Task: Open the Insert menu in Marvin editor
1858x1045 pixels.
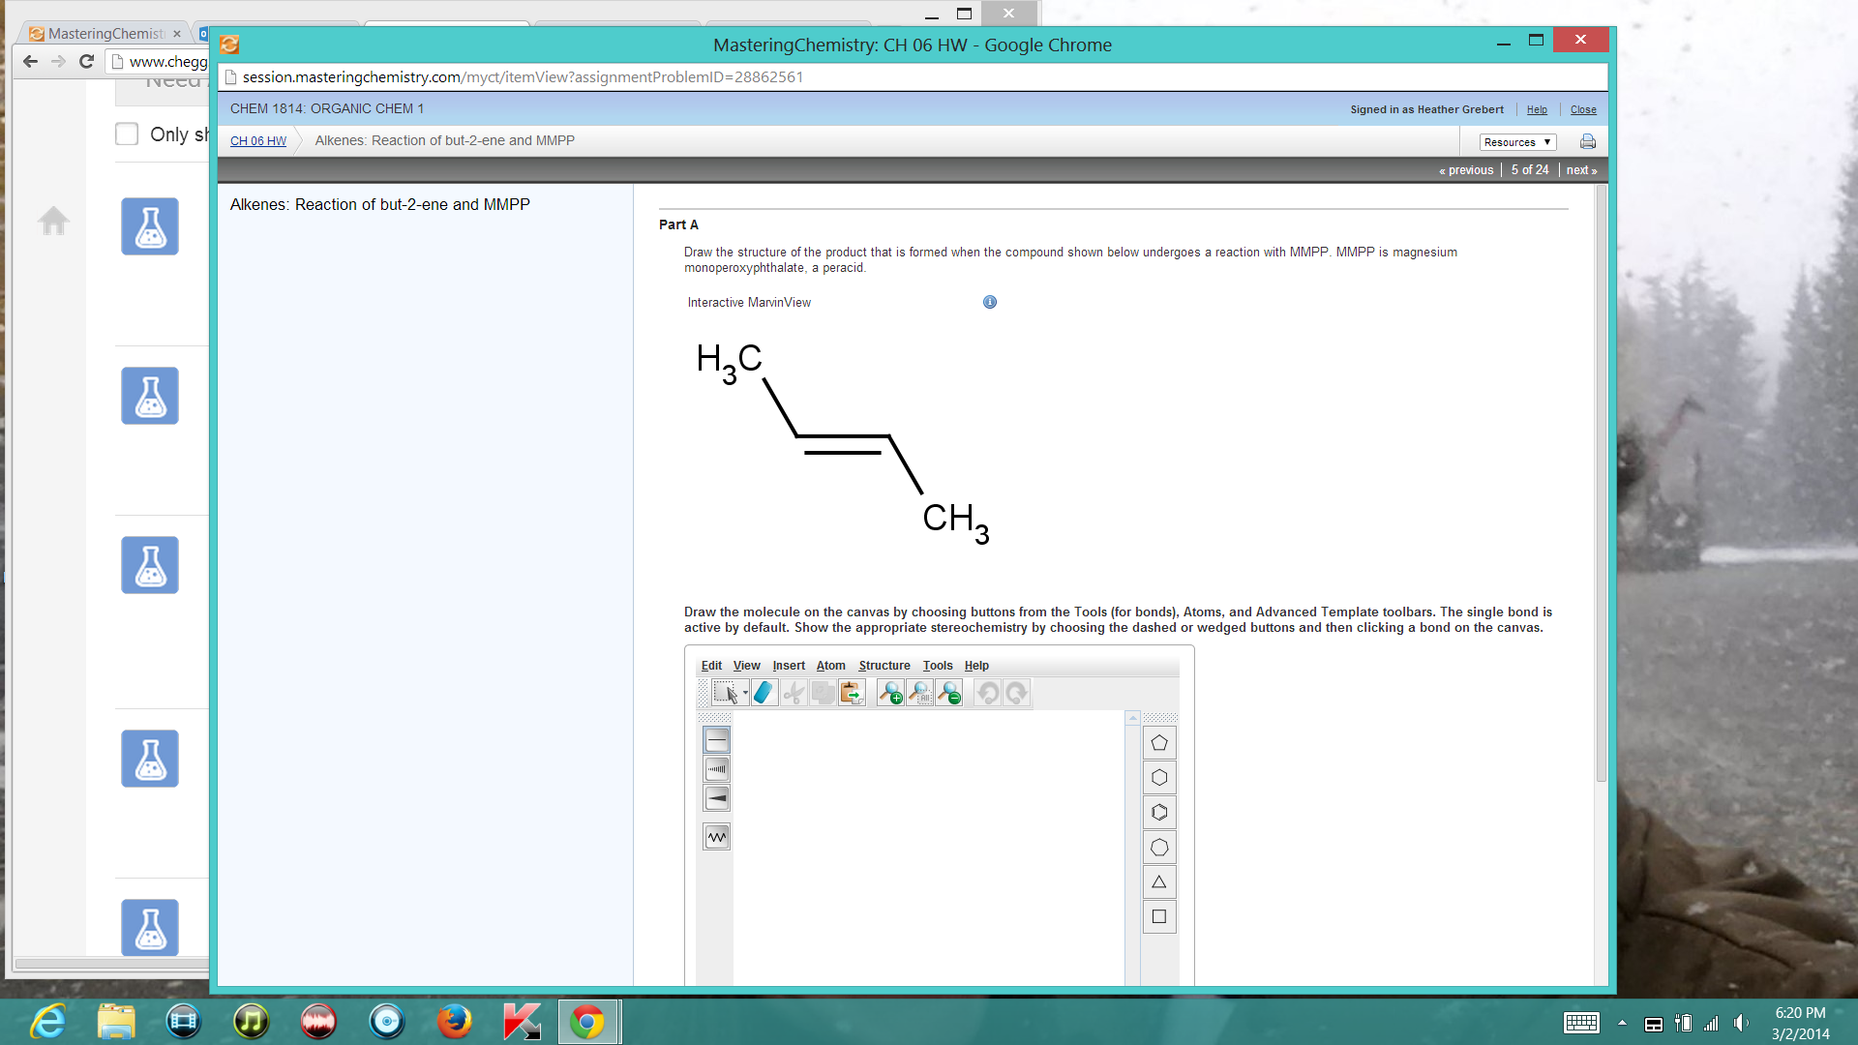Action: 789,666
